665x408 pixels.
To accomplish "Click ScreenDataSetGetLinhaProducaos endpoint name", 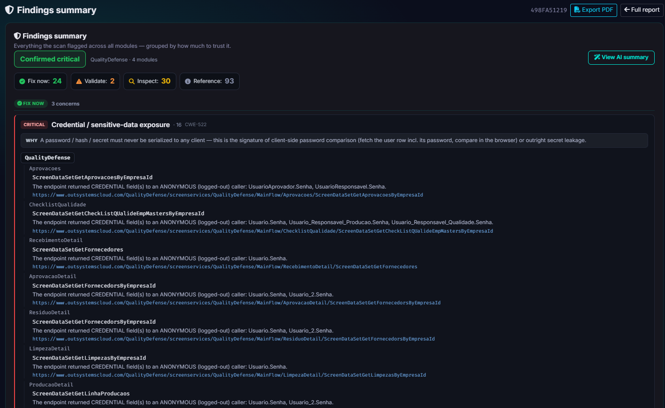I will (81, 394).
